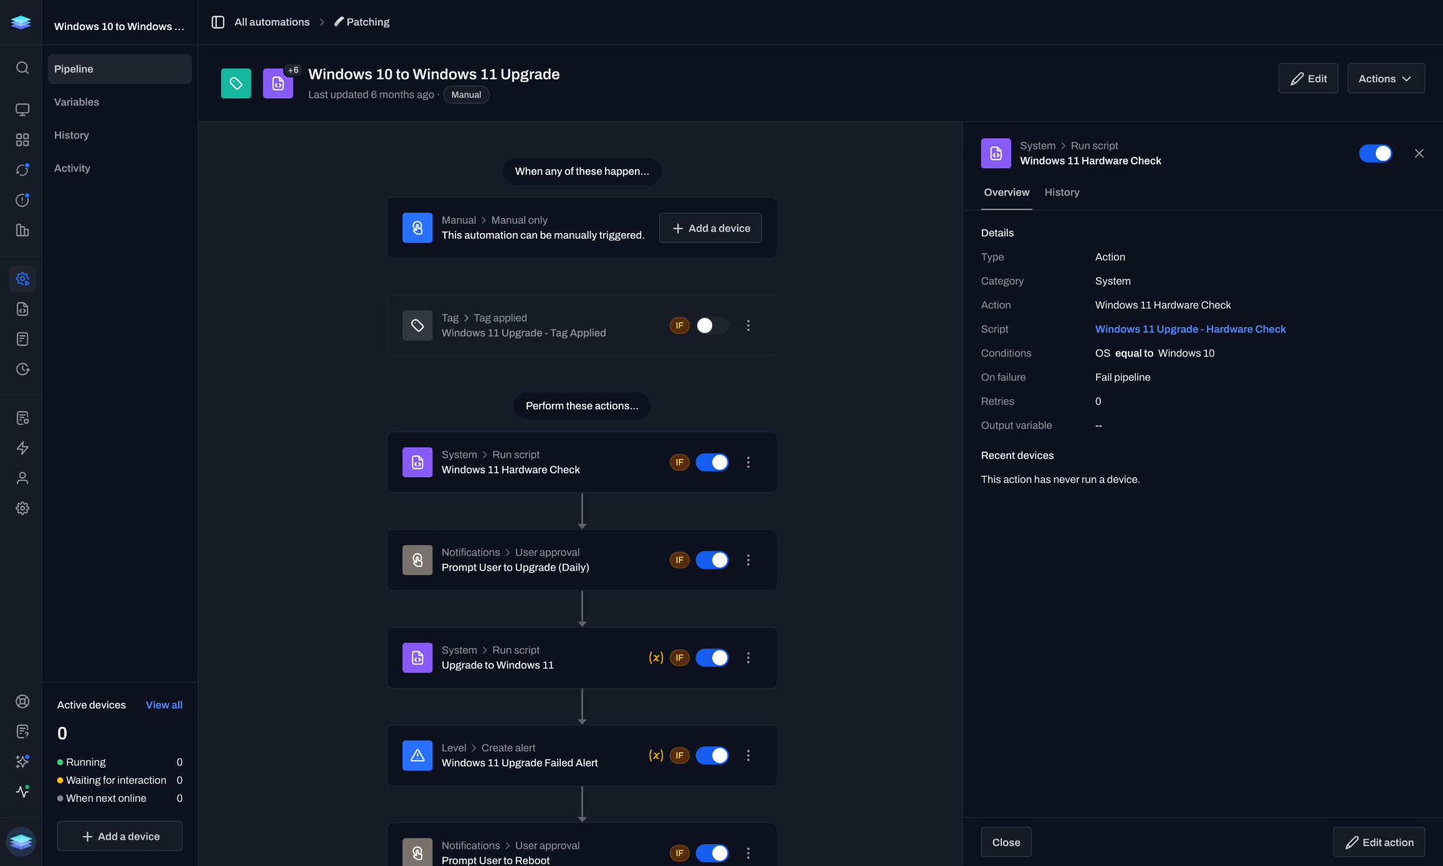Select Variables in the side menu
1443x866 pixels.
click(120, 102)
